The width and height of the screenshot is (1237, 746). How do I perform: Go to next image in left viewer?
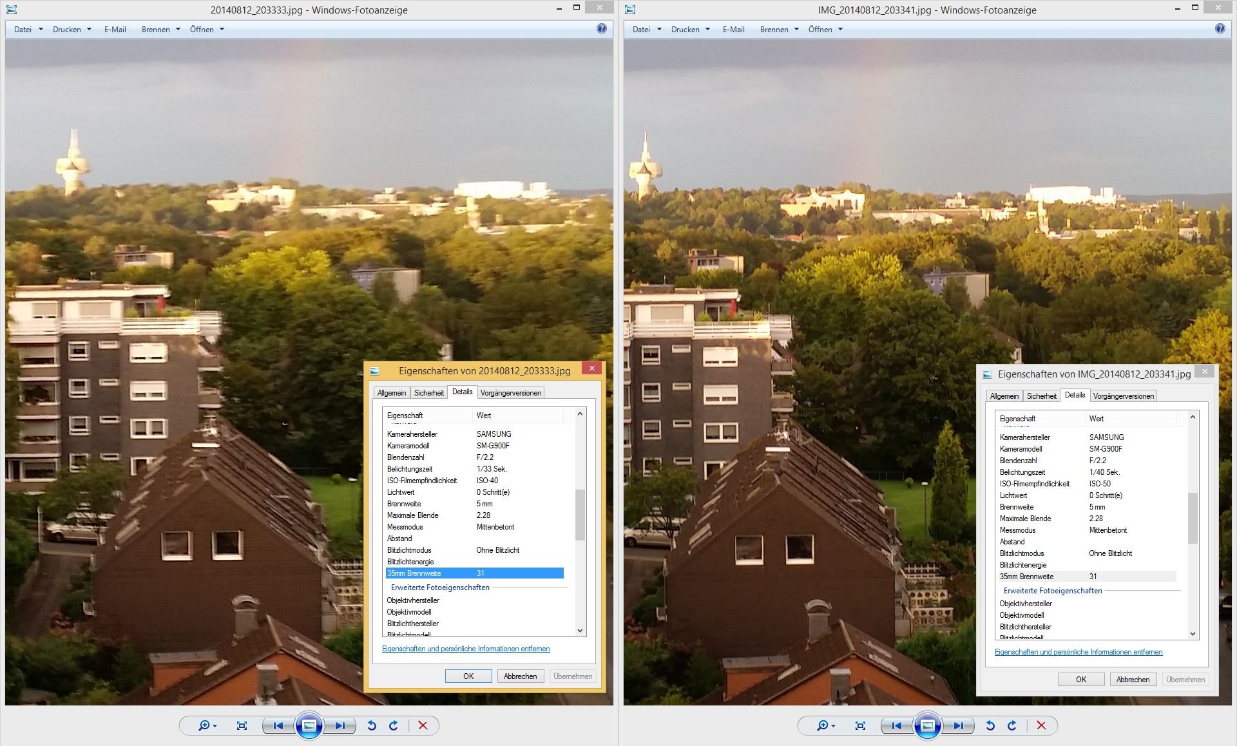[x=340, y=725]
